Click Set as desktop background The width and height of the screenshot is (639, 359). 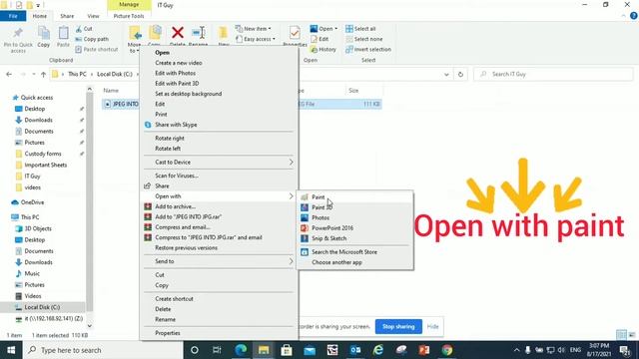pyautogui.click(x=219, y=94)
